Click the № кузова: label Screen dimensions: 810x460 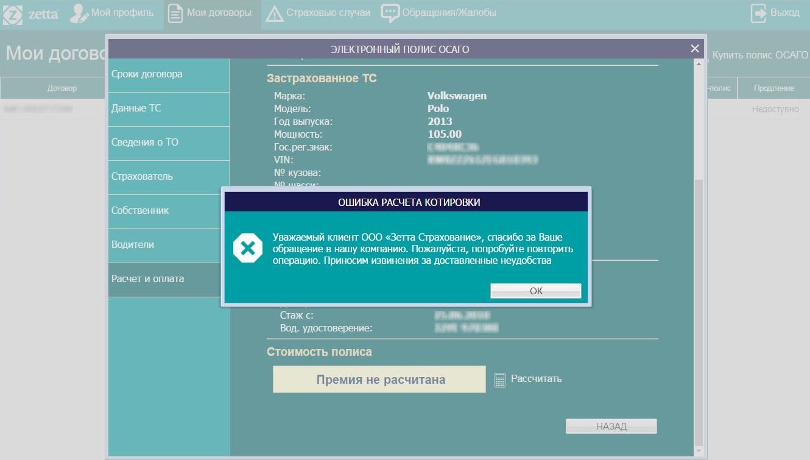pos(297,172)
